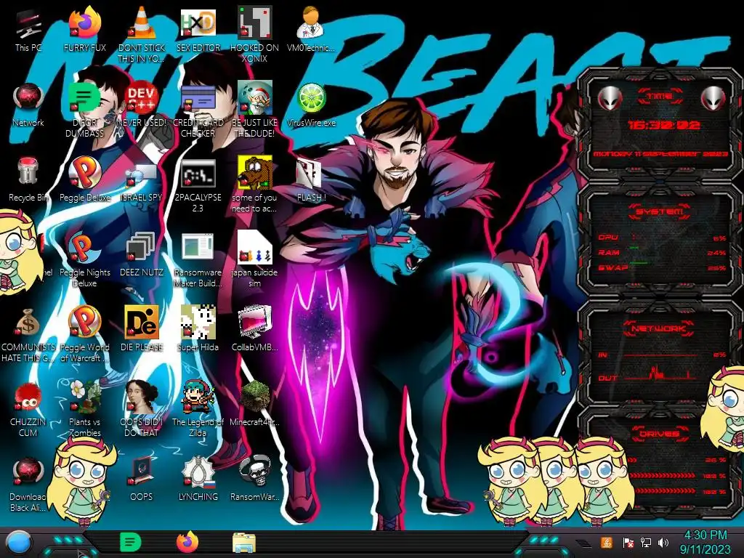The height and width of the screenshot is (558, 744).
Task: Launch the Minecraft4Fr... grass block shortcut
Action: [x=254, y=403]
